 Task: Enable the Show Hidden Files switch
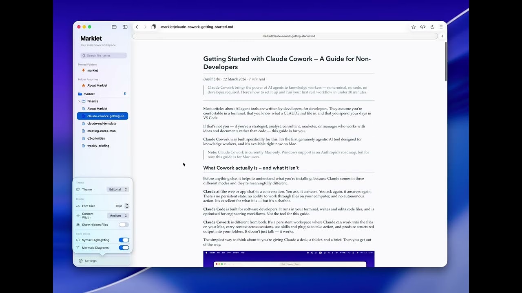click(x=124, y=225)
